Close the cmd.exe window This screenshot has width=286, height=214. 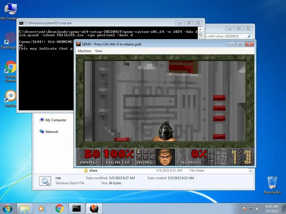[x=198, y=23]
